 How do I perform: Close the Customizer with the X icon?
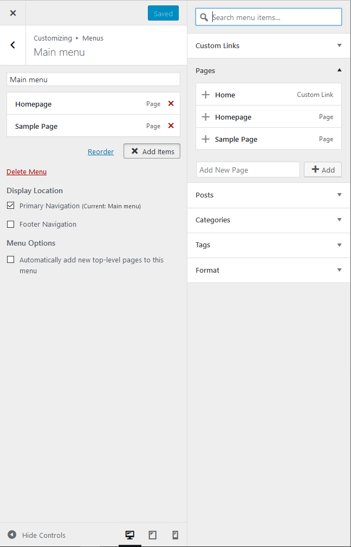pos(13,14)
